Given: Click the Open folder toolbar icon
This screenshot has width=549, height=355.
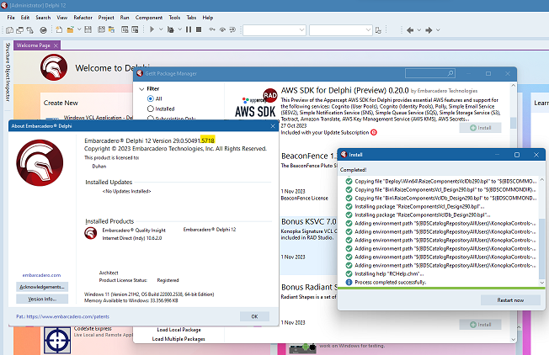Looking at the screenshot, I should (70, 29).
